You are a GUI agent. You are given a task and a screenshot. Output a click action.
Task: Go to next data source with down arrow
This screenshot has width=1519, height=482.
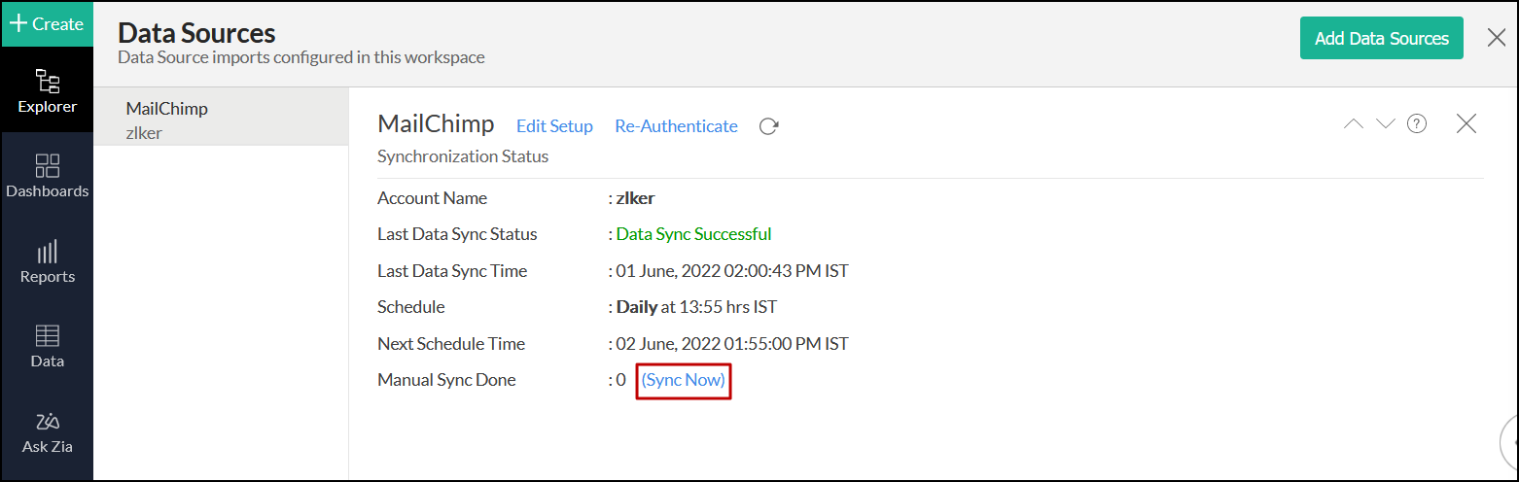tap(1386, 123)
